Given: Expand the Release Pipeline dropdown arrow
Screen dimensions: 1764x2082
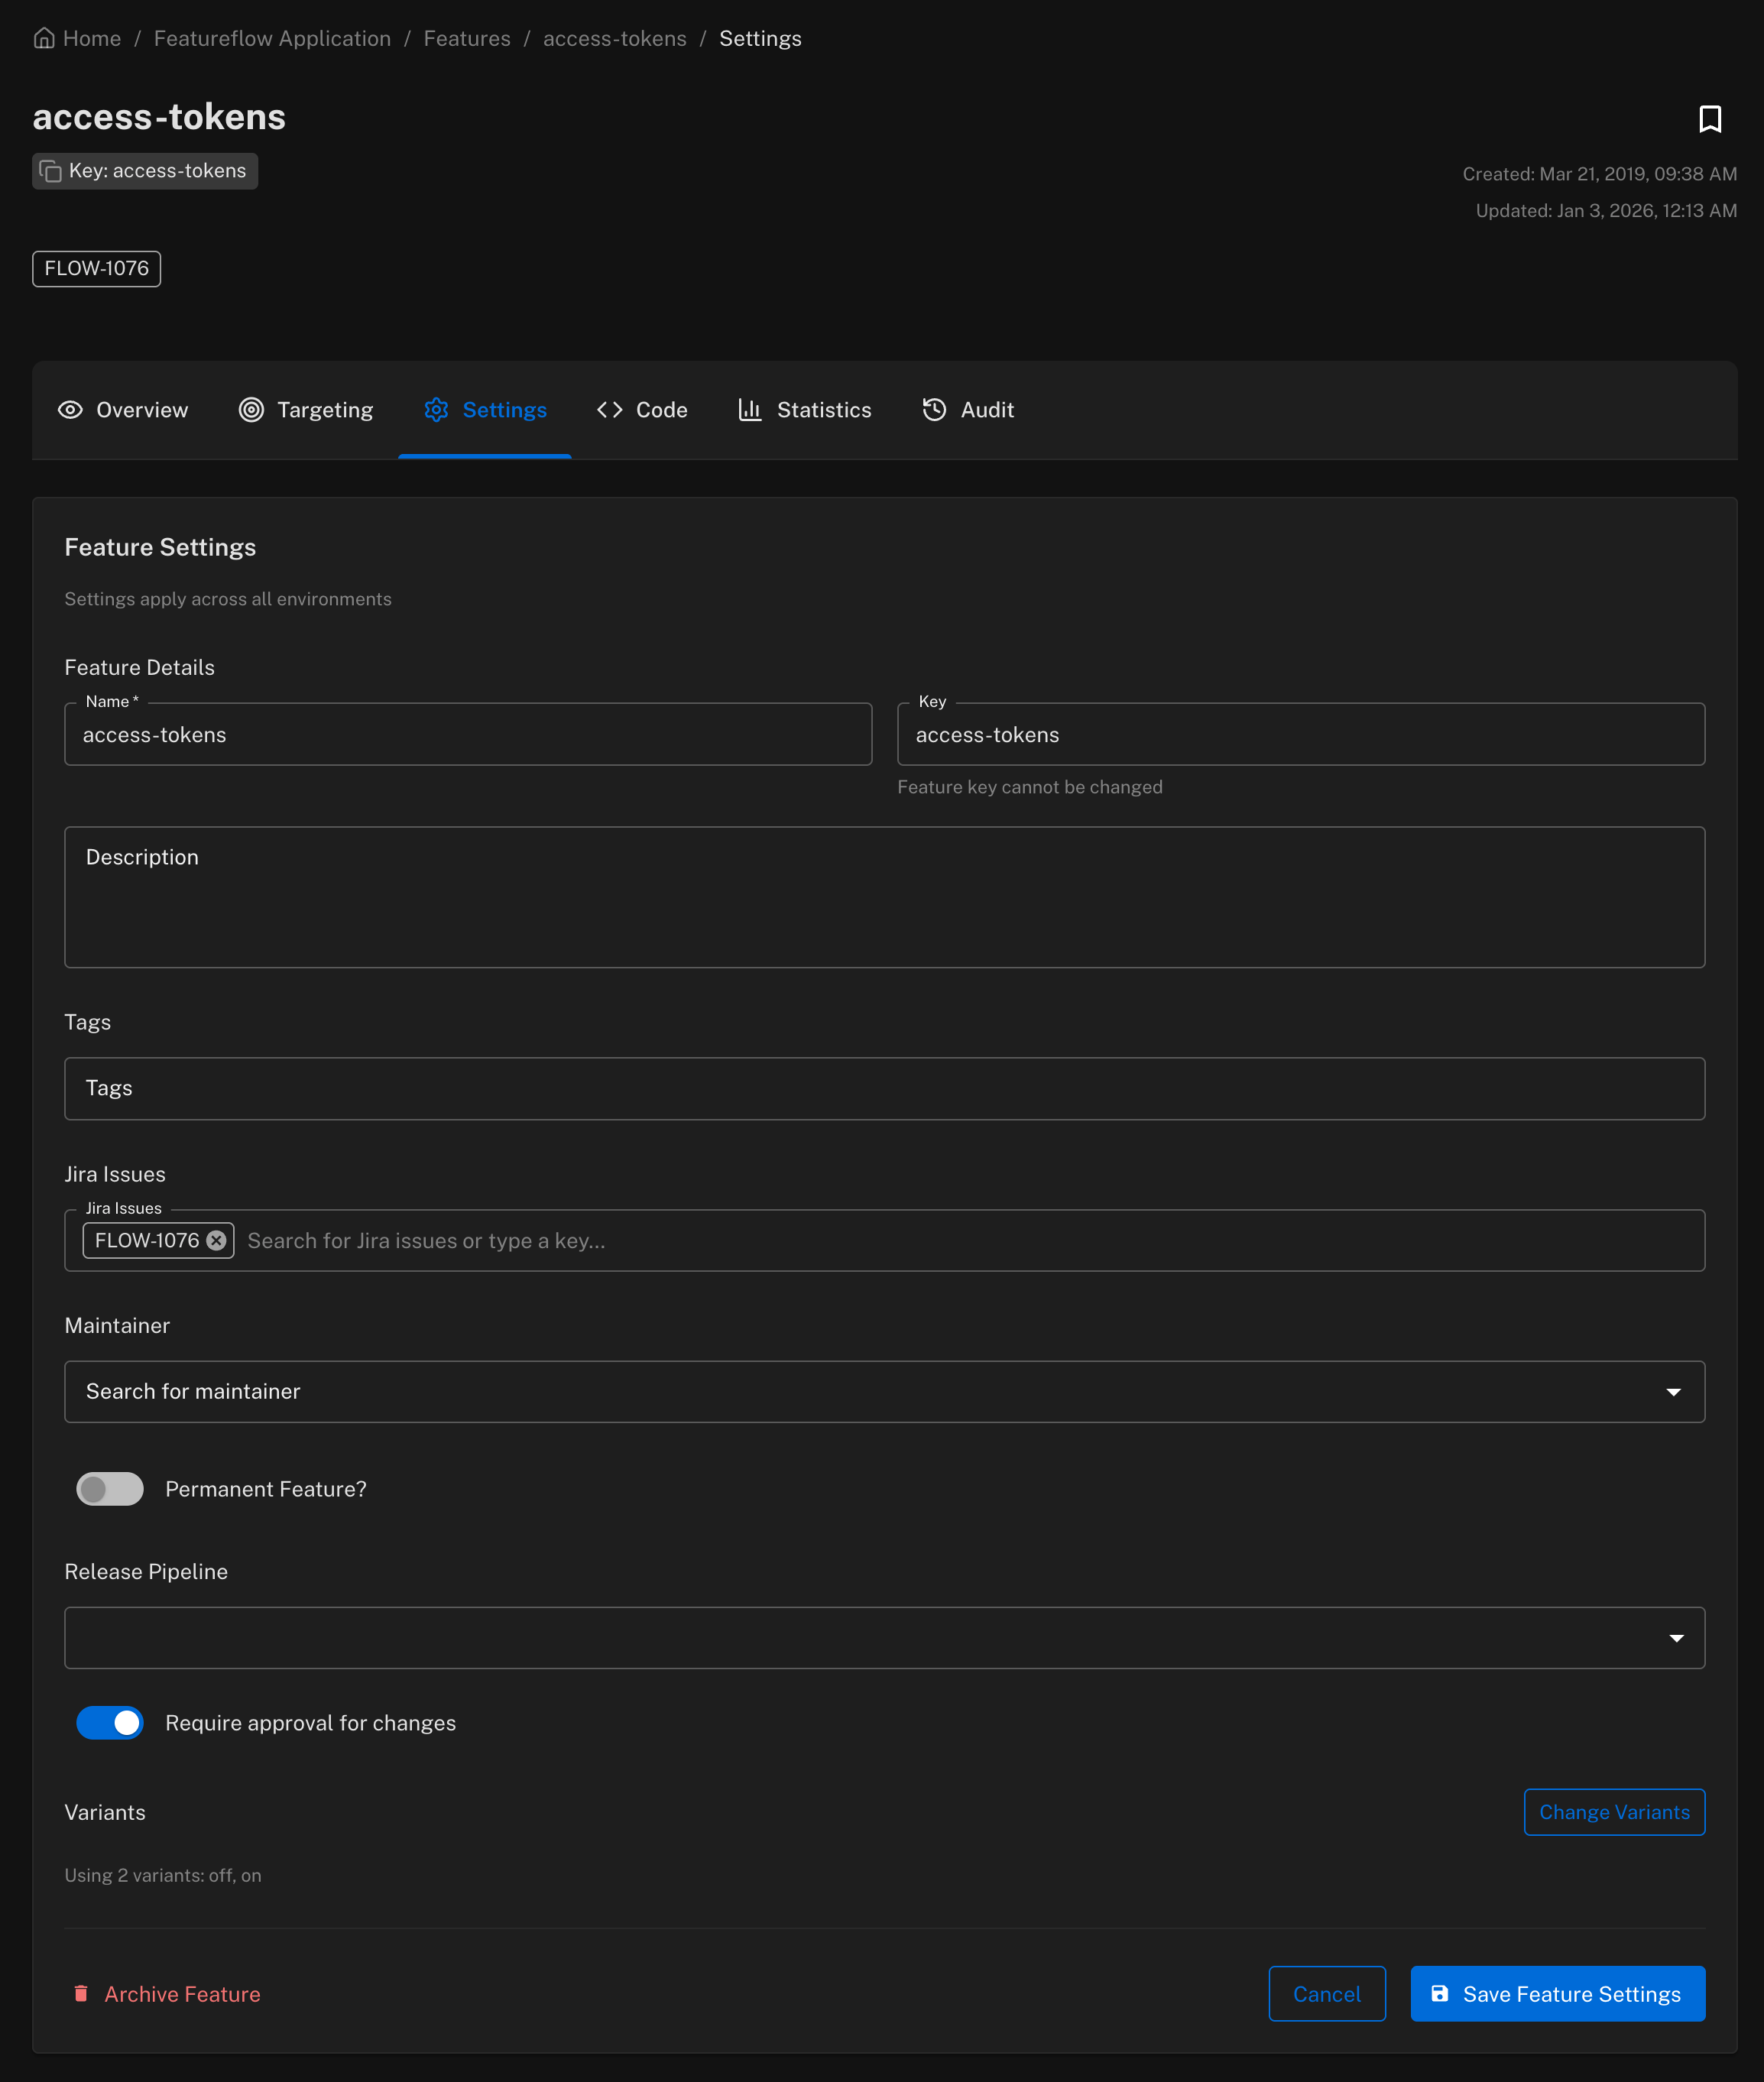Looking at the screenshot, I should point(1676,1637).
